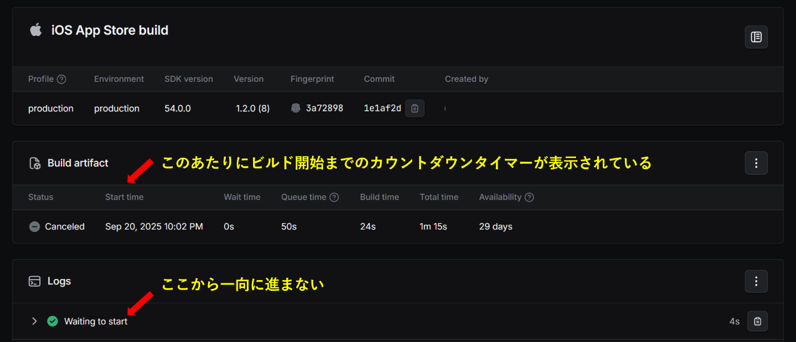Click the Version column header
The height and width of the screenshot is (342, 796).
[x=248, y=79]
